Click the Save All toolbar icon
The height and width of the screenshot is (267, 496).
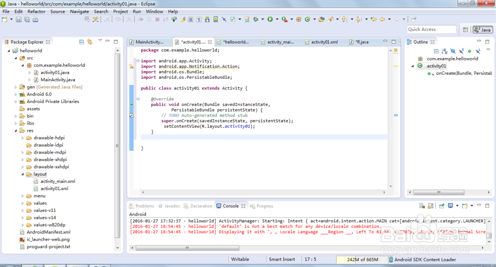27,19
